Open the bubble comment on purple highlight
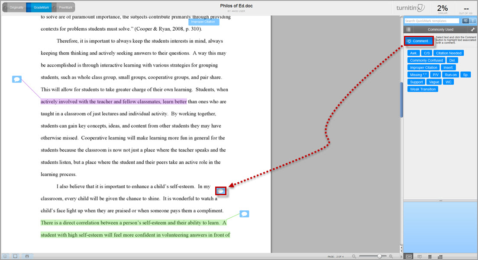This screenshot has height=260, width=478. 17,79
